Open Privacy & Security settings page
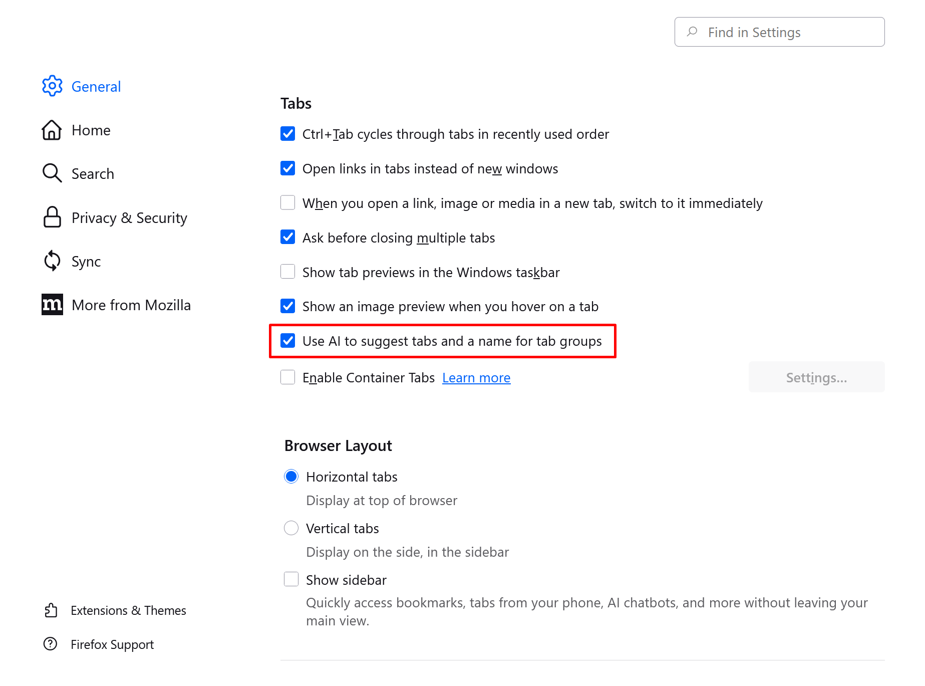 tap(129, 217)
